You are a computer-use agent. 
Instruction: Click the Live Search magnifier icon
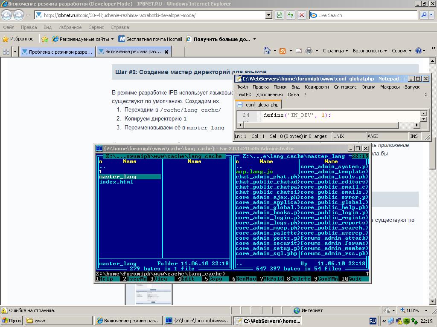pos(424,15)
